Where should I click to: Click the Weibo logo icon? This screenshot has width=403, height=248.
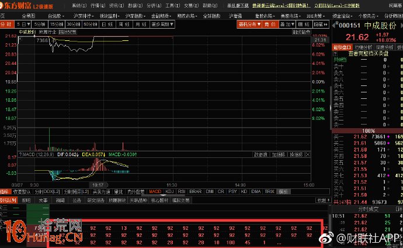tap(326, 238)
